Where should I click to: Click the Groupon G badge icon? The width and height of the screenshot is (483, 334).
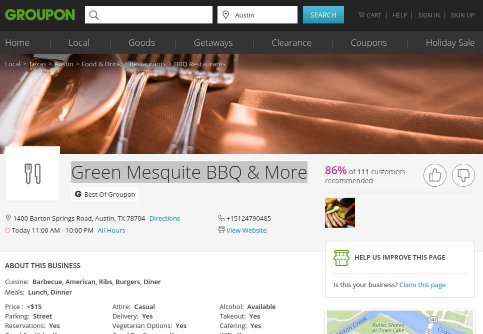click(78, 194)
